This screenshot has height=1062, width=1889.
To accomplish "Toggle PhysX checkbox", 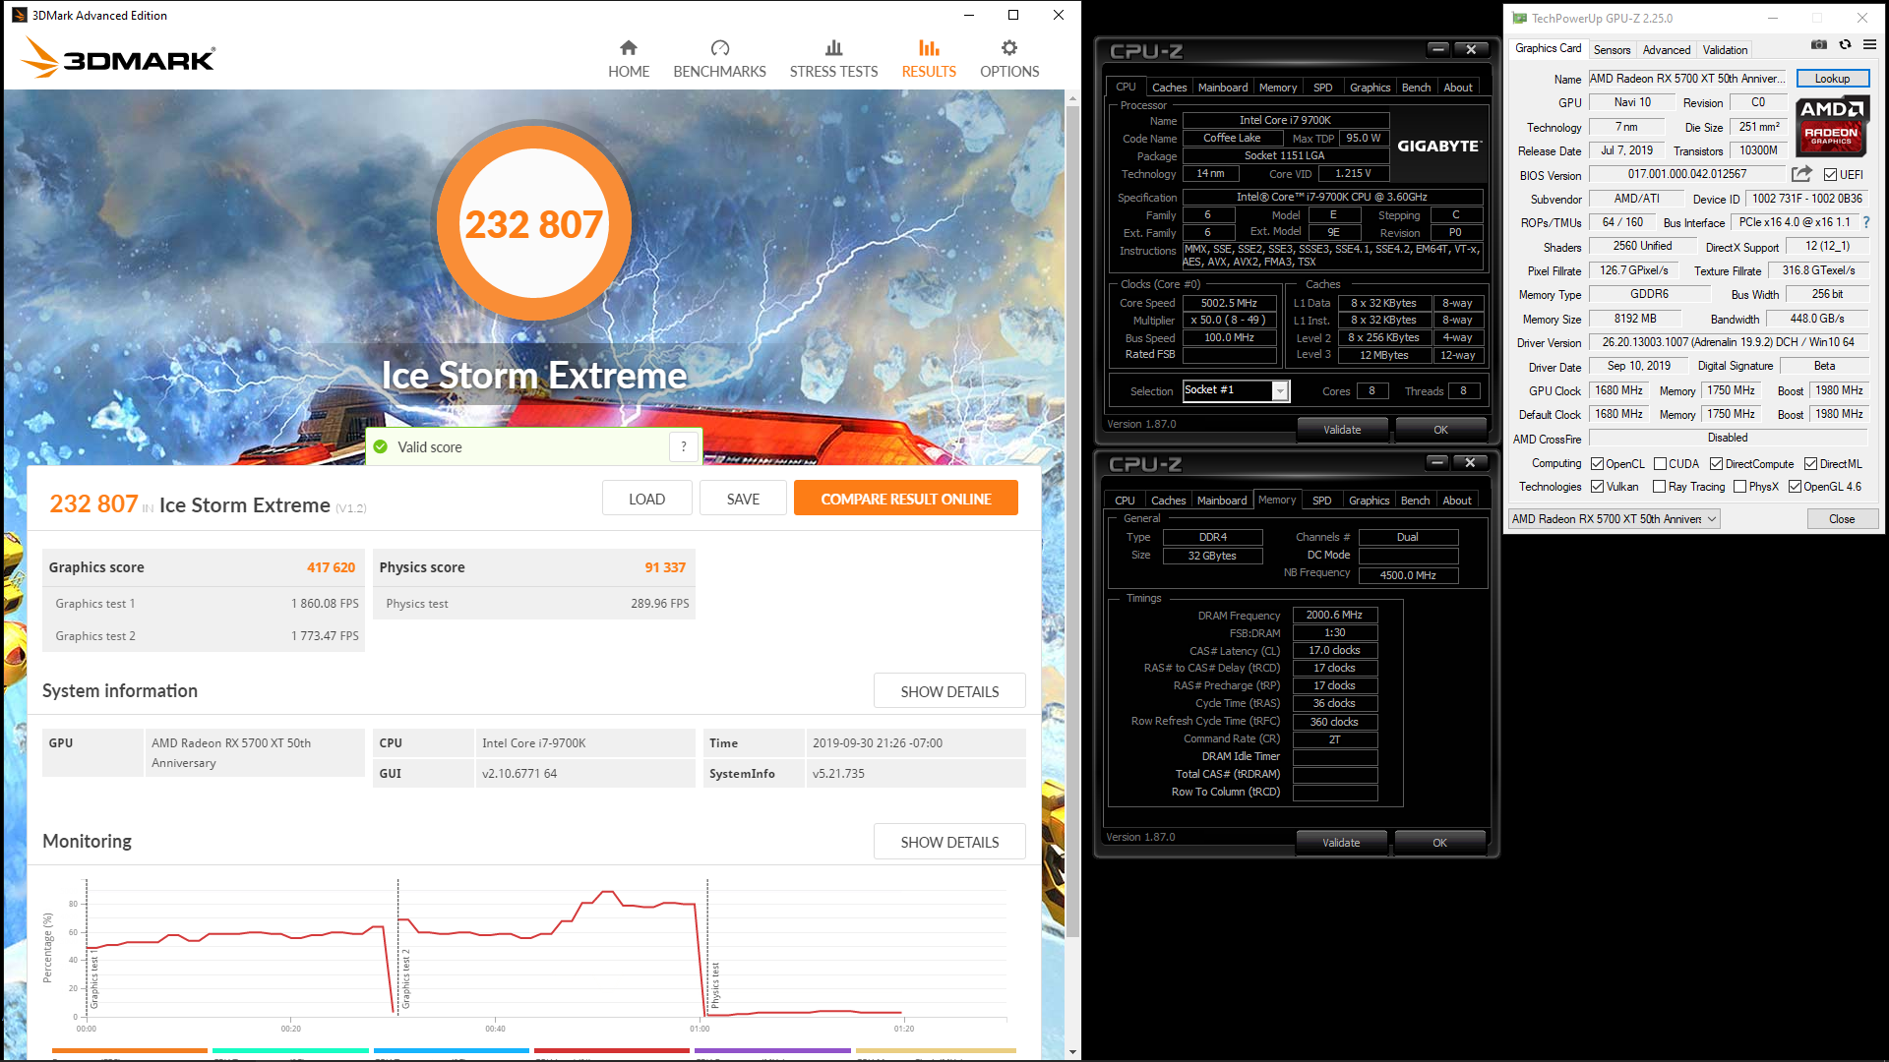I will click(1740, 487).
